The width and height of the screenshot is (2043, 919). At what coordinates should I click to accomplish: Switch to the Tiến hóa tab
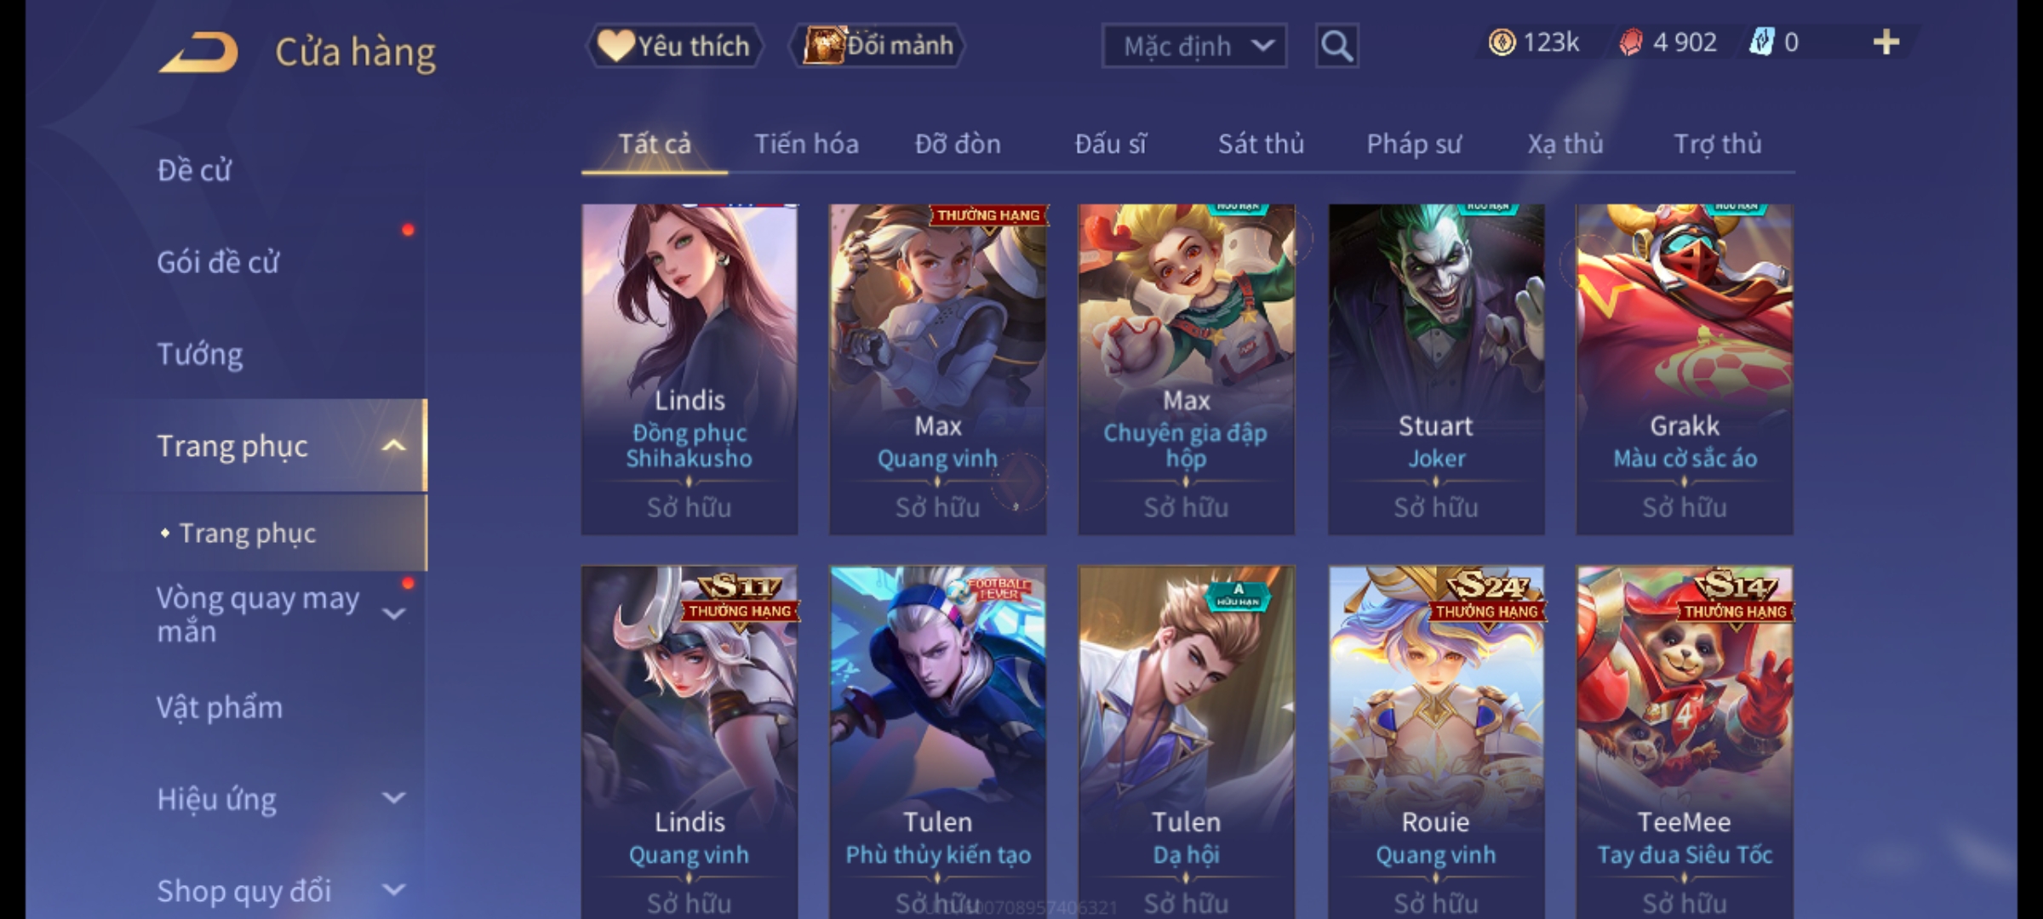[806, 144]
